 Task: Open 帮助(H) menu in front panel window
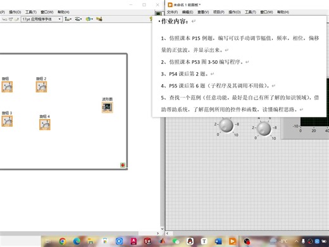(x=283, y=12)
